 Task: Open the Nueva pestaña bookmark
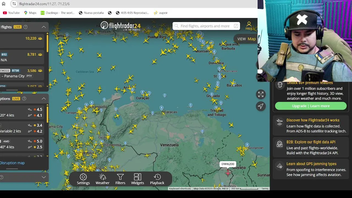[x=91, y=13]
